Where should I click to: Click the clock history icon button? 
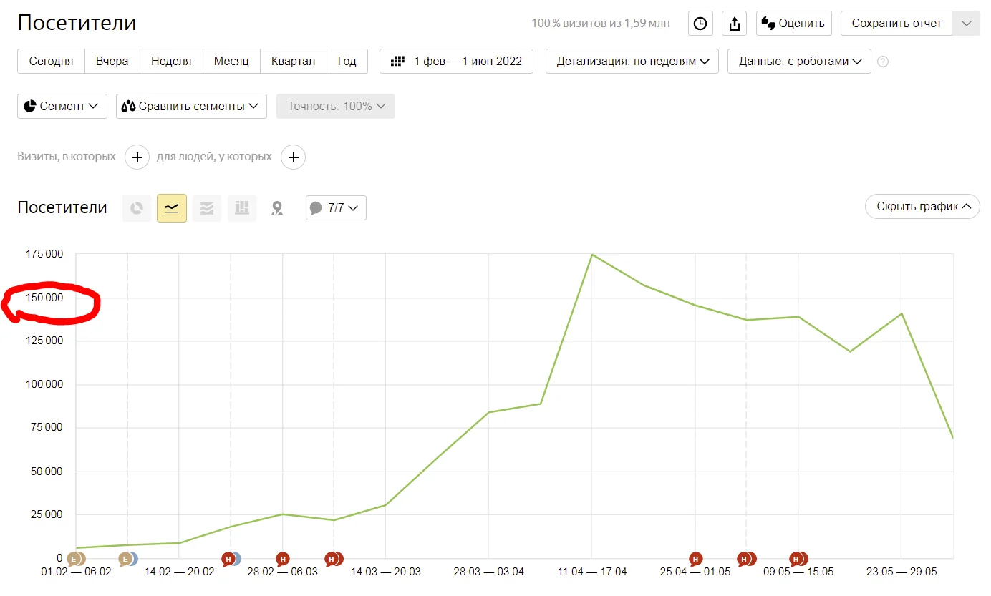700,24
